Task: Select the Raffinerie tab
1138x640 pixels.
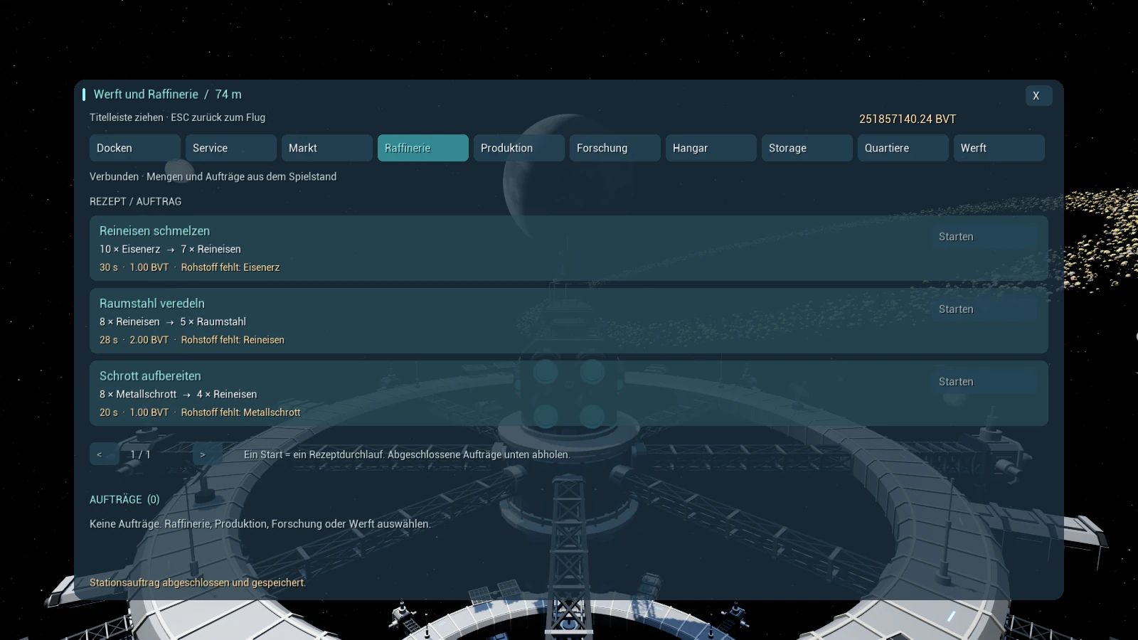Action: (423, 148)
